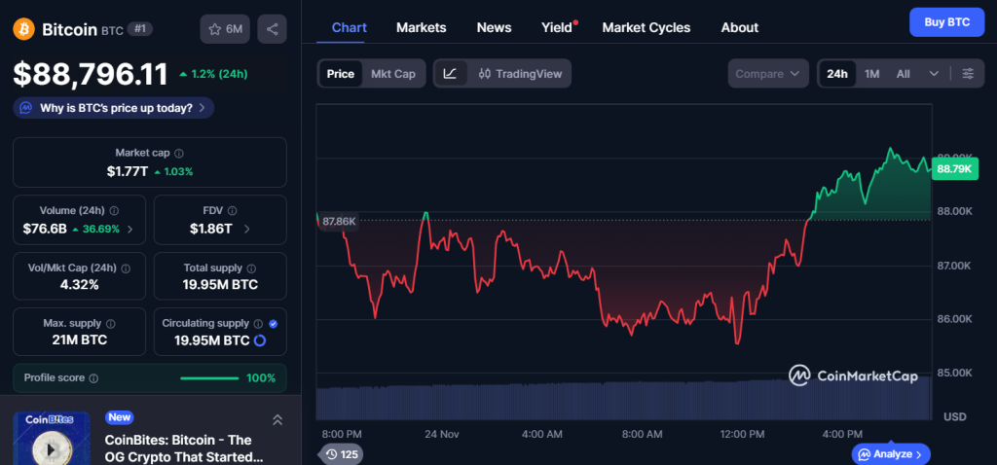
Task: Open the history clock 125 badge
Action: coord(342,454)
